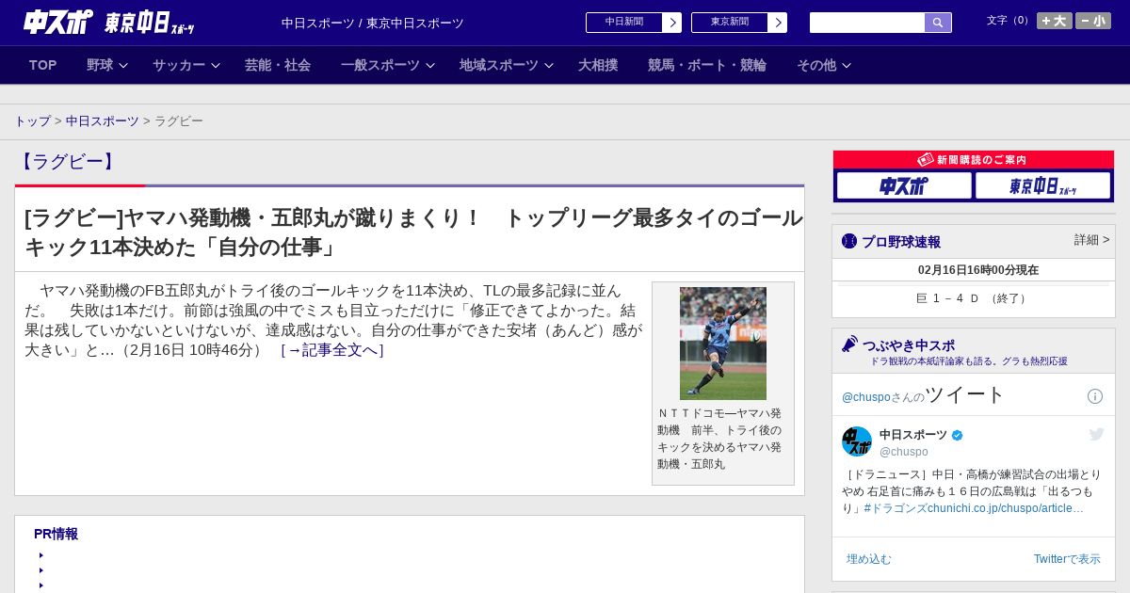Screen dimensions: 1130x593
Task: Open the 五郎丸 kicking photo thumbnail
Action: (723, 344)
